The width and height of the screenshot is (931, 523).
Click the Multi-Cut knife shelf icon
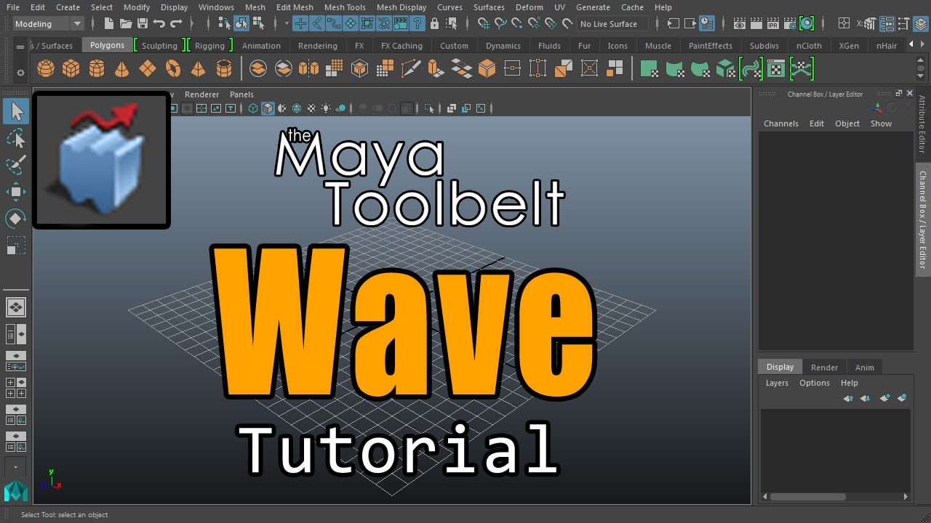(410, 69)
